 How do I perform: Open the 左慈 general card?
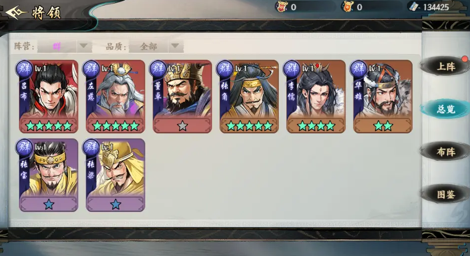(115, 96)
